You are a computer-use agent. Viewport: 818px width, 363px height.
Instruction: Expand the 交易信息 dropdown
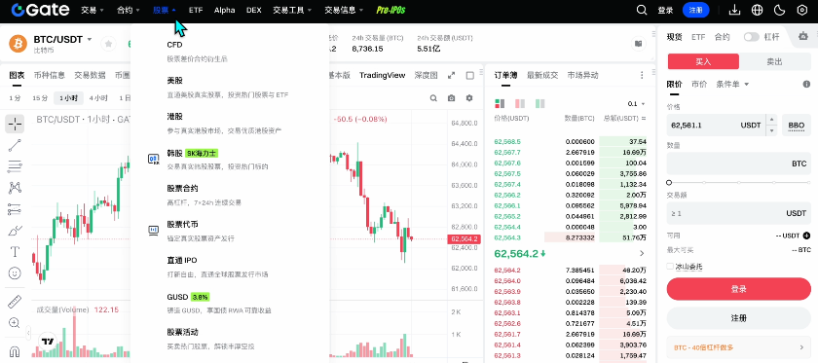click(x=344, y=10)
